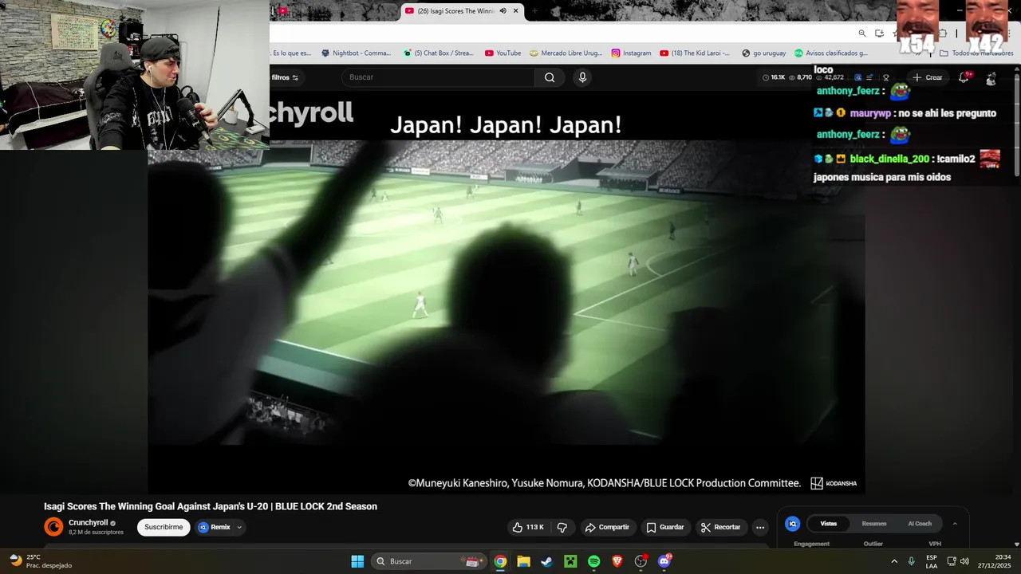Viewport: 1021px width, 574px height.
Task: Open YouTube notifications bell
Action: 964,77
